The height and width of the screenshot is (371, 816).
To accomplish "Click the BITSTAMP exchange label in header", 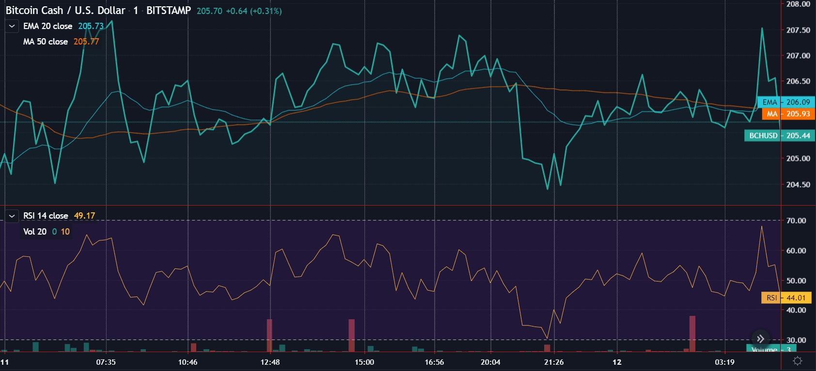I will click(169, 10).
